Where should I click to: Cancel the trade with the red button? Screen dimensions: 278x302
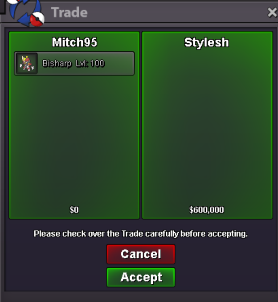(141, 254)
